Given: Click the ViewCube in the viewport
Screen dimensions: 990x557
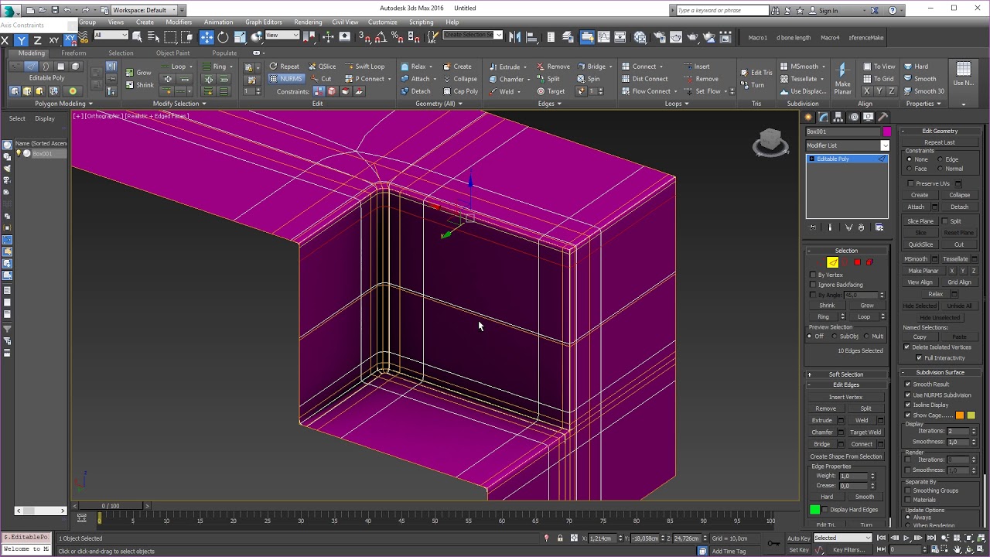Looking at the screenshot, I should (770, 142).
